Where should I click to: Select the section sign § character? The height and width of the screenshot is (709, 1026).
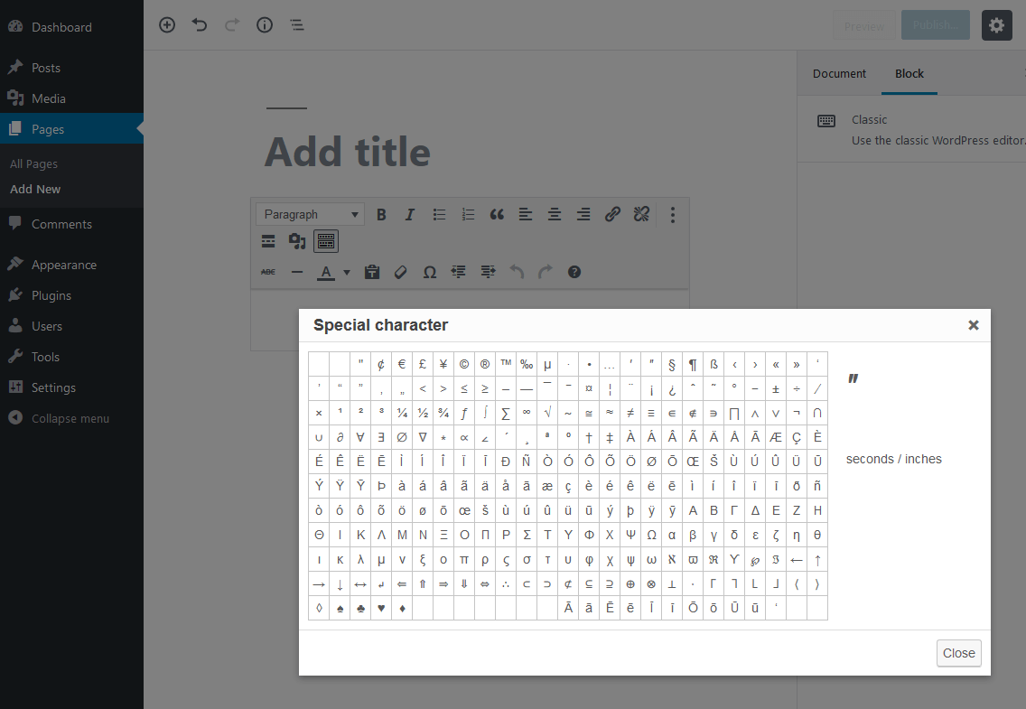(672, 364)
